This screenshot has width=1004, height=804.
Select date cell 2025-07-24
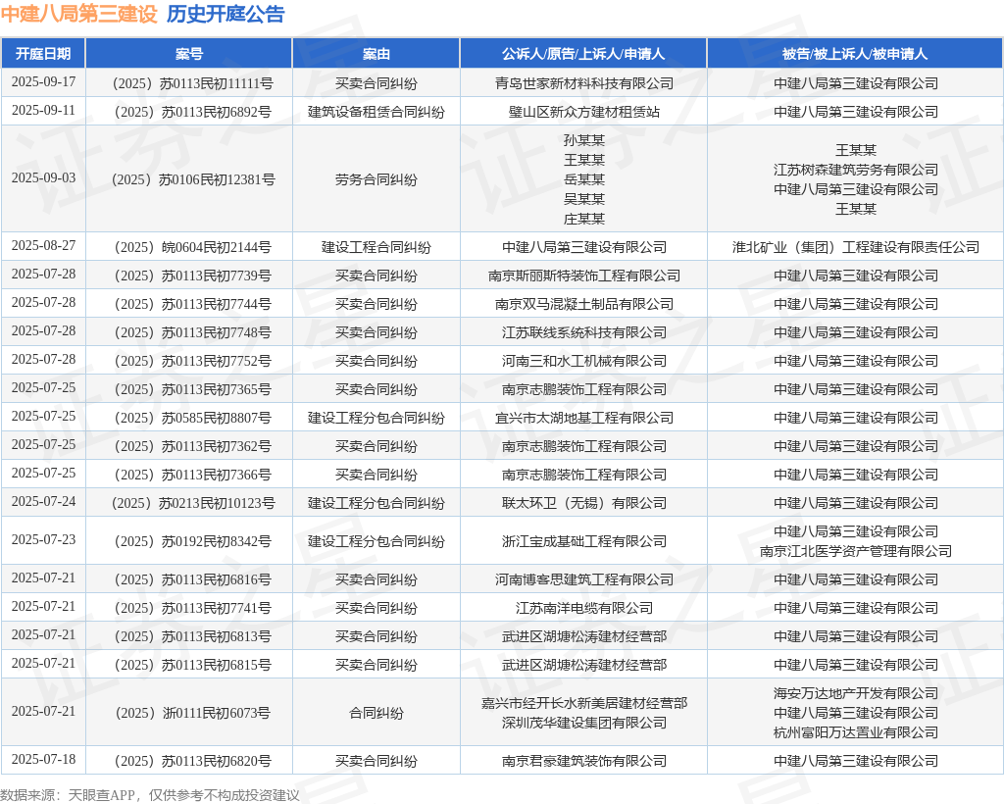(x=43, y=502)
